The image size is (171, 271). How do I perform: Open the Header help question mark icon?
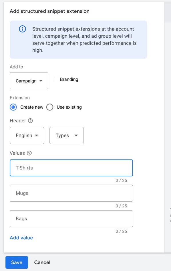[x=30, y=121]
